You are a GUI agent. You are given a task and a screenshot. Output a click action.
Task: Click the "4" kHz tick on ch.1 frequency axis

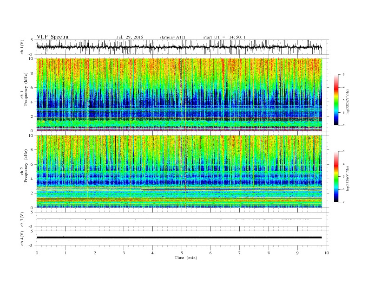click(x=33, y=102)
